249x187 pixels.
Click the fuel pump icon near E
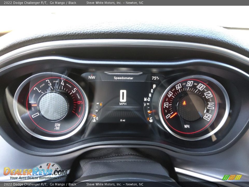(151, 120)
